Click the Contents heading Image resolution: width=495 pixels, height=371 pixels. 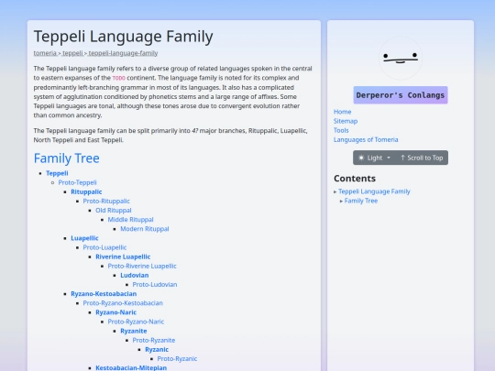click(x=355, y=179)
